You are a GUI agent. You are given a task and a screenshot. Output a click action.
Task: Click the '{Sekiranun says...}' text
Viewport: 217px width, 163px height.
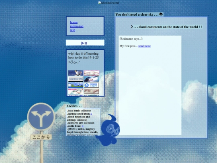pyautogui.click(x=131, y=39)
